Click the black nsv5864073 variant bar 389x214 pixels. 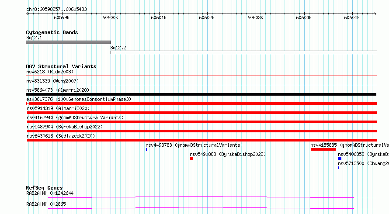[201, 94]
